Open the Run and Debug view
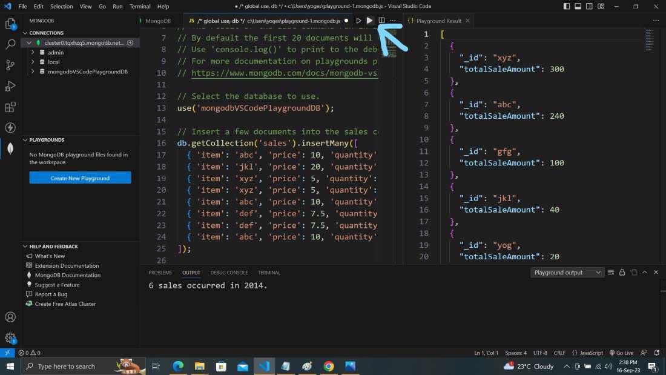 10,86
